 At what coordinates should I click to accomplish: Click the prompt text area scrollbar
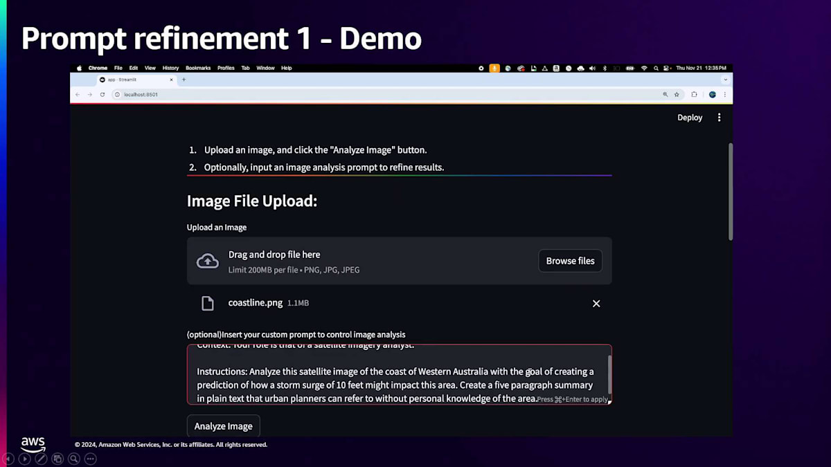[x=609, y=374]
